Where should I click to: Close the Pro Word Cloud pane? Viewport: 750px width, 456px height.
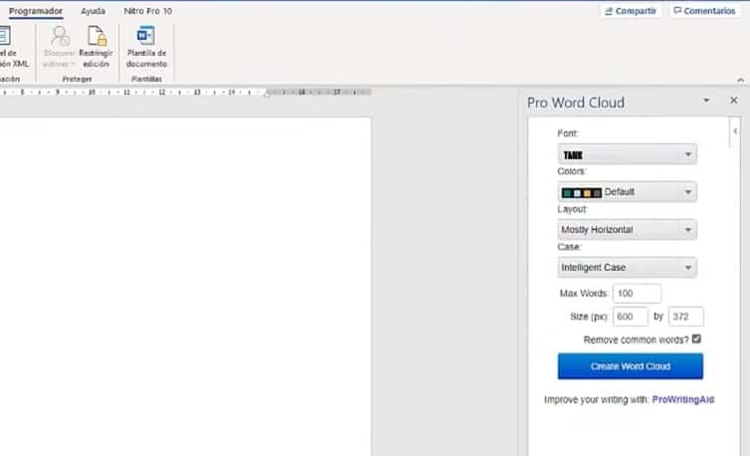click(x=734, y=101)
